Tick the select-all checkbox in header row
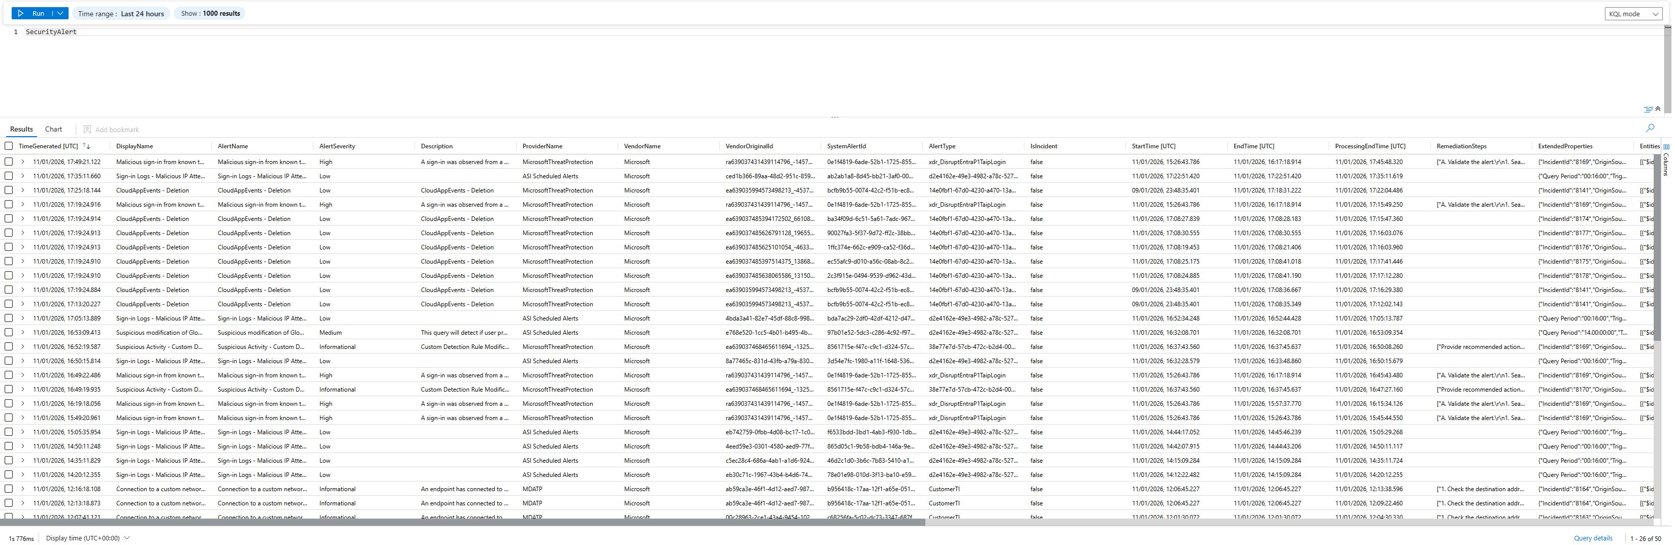Screen dimensions: 1675x545 [x=9, y=146]
